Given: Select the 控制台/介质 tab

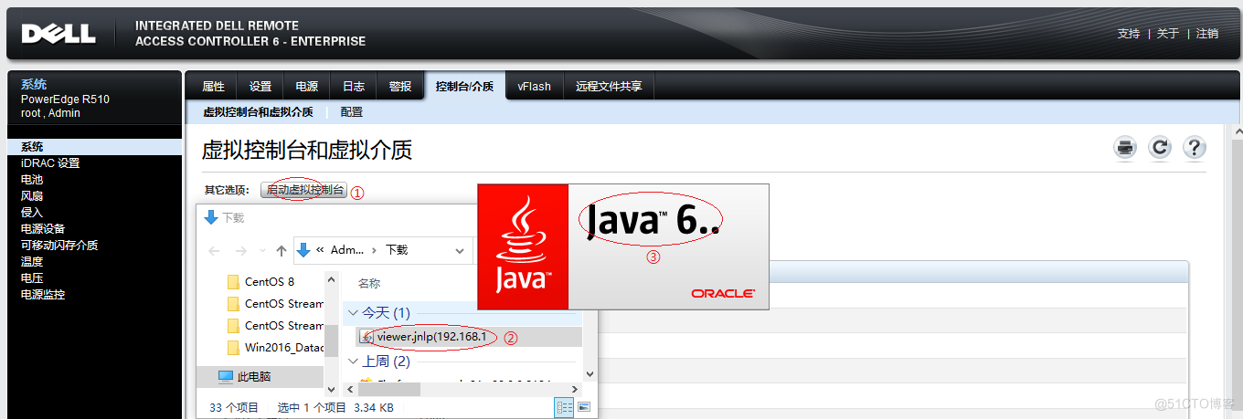Looking at the screenshot, I should tap(464, 87).
